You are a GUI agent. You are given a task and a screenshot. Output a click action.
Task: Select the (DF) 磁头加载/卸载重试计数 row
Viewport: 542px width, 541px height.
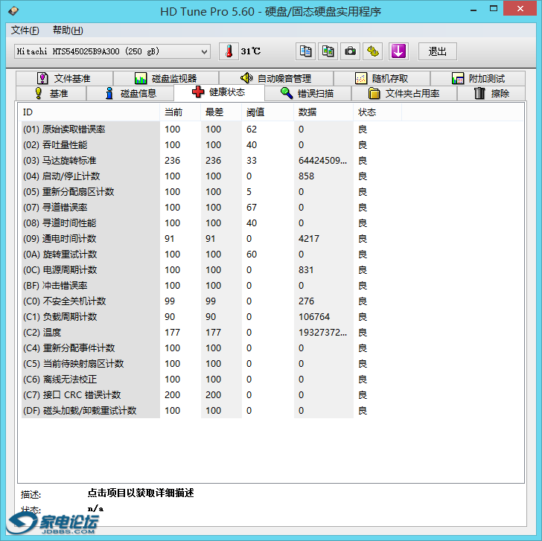click(211, 411)
